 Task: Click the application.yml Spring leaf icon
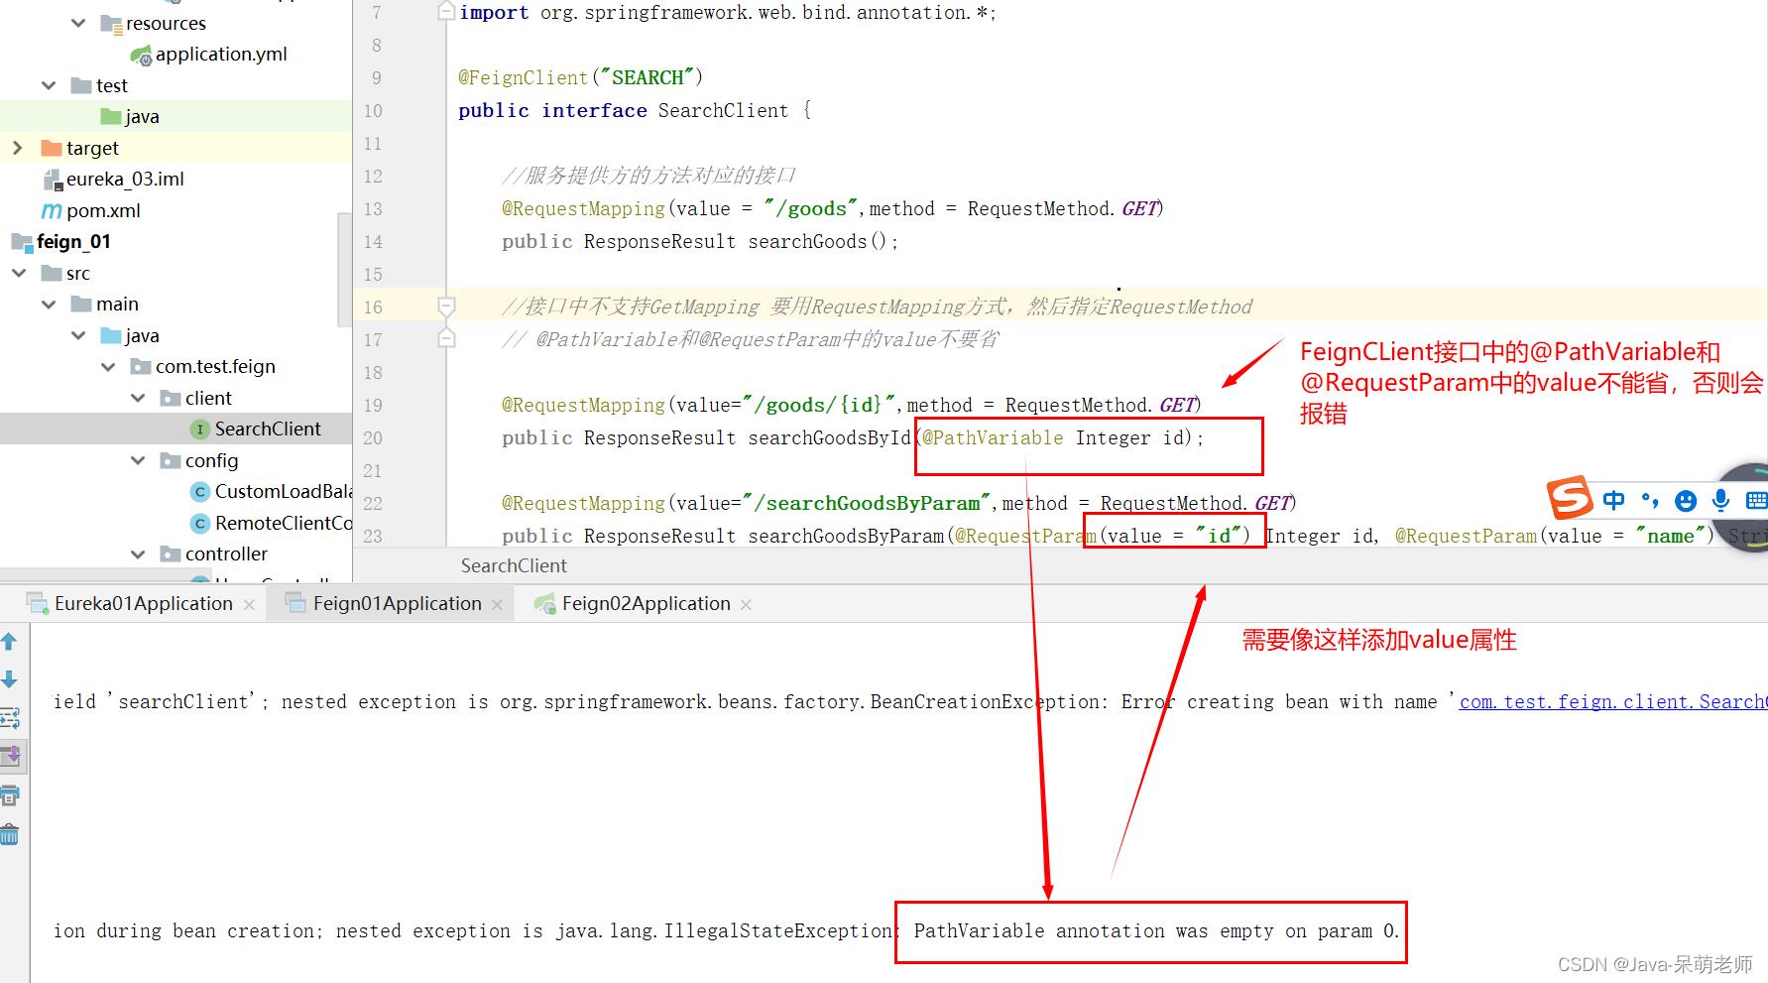point(141,55)
